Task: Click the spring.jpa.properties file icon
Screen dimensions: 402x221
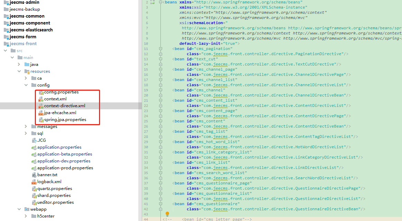Action: [x=41, y=120]
